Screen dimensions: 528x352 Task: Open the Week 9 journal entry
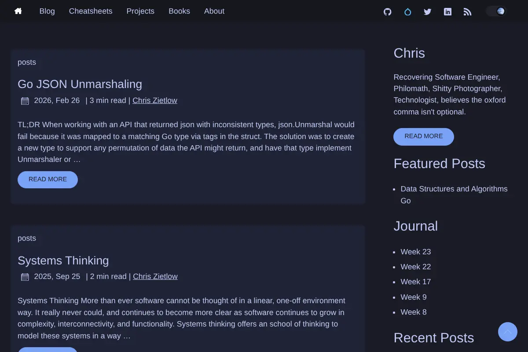click(x=414, y=297)
